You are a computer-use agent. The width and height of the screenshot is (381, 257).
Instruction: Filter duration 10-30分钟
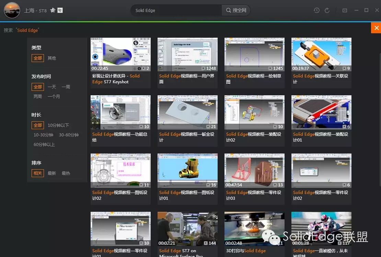[43, 135]
